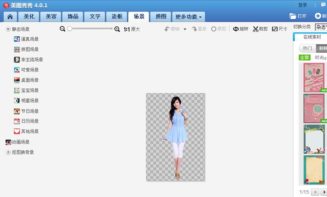Open the 拼图 tab

[x=161, y=17]
